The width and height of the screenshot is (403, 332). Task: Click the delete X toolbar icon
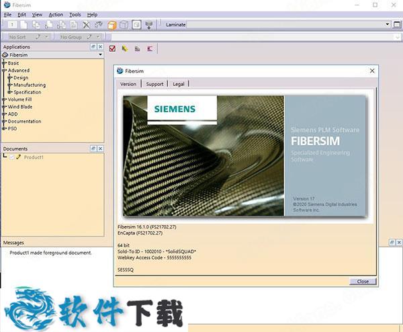click(87, 25)
